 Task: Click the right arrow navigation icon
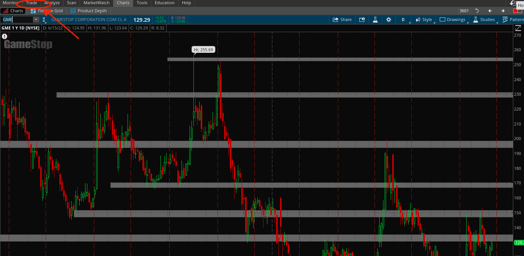click(x=503, y=11)
